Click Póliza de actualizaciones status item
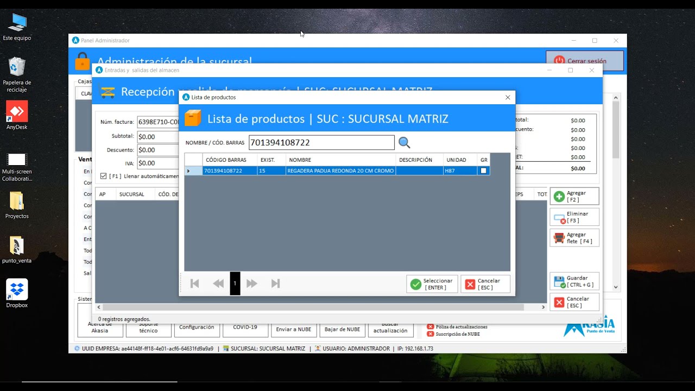 click(x=457, y=327)
